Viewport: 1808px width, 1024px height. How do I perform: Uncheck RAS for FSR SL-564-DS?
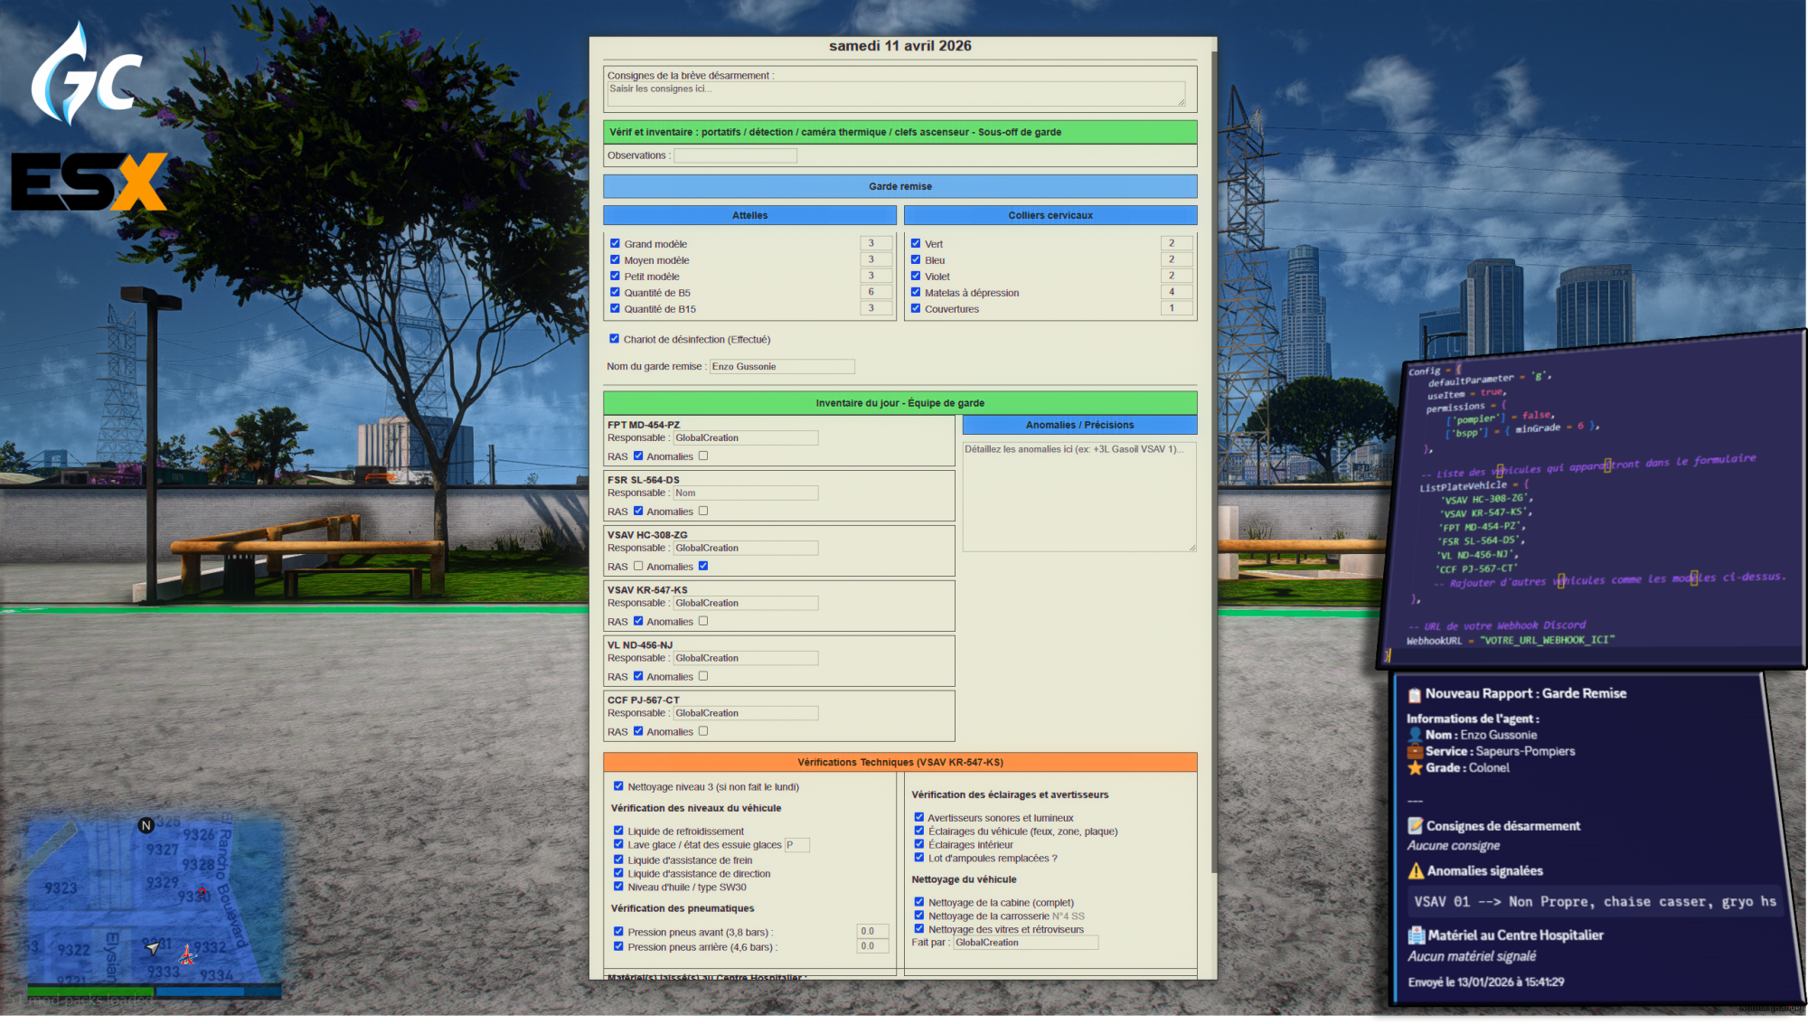pos(638,511)
